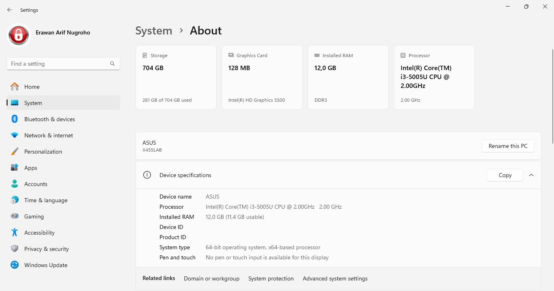Open Windows Update page
554x291 pixels.
(63, 265)
